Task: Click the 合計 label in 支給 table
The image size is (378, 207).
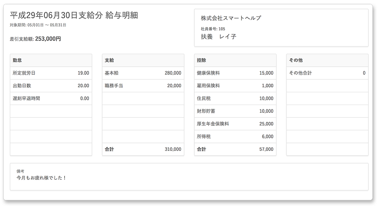Action: tap(109, 149)
